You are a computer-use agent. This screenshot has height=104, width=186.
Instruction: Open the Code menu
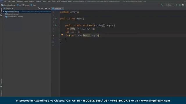pyautogui.click(x=26, y=1)
